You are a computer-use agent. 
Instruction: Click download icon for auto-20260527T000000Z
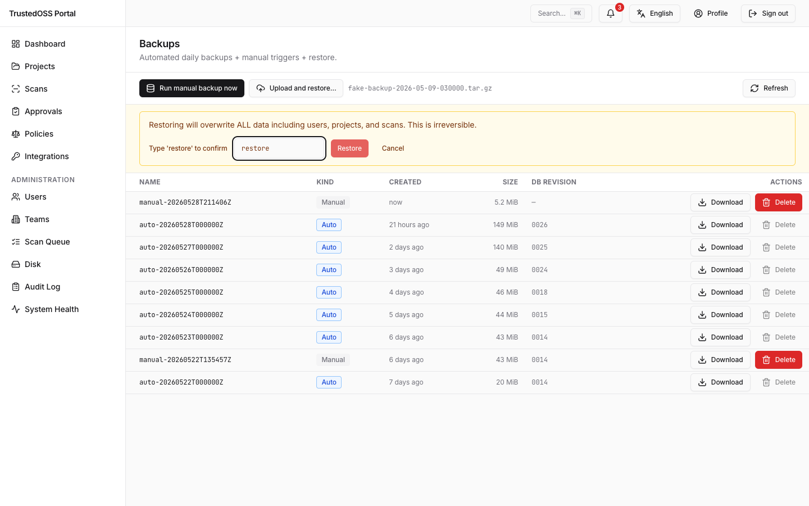click(702, 247)
